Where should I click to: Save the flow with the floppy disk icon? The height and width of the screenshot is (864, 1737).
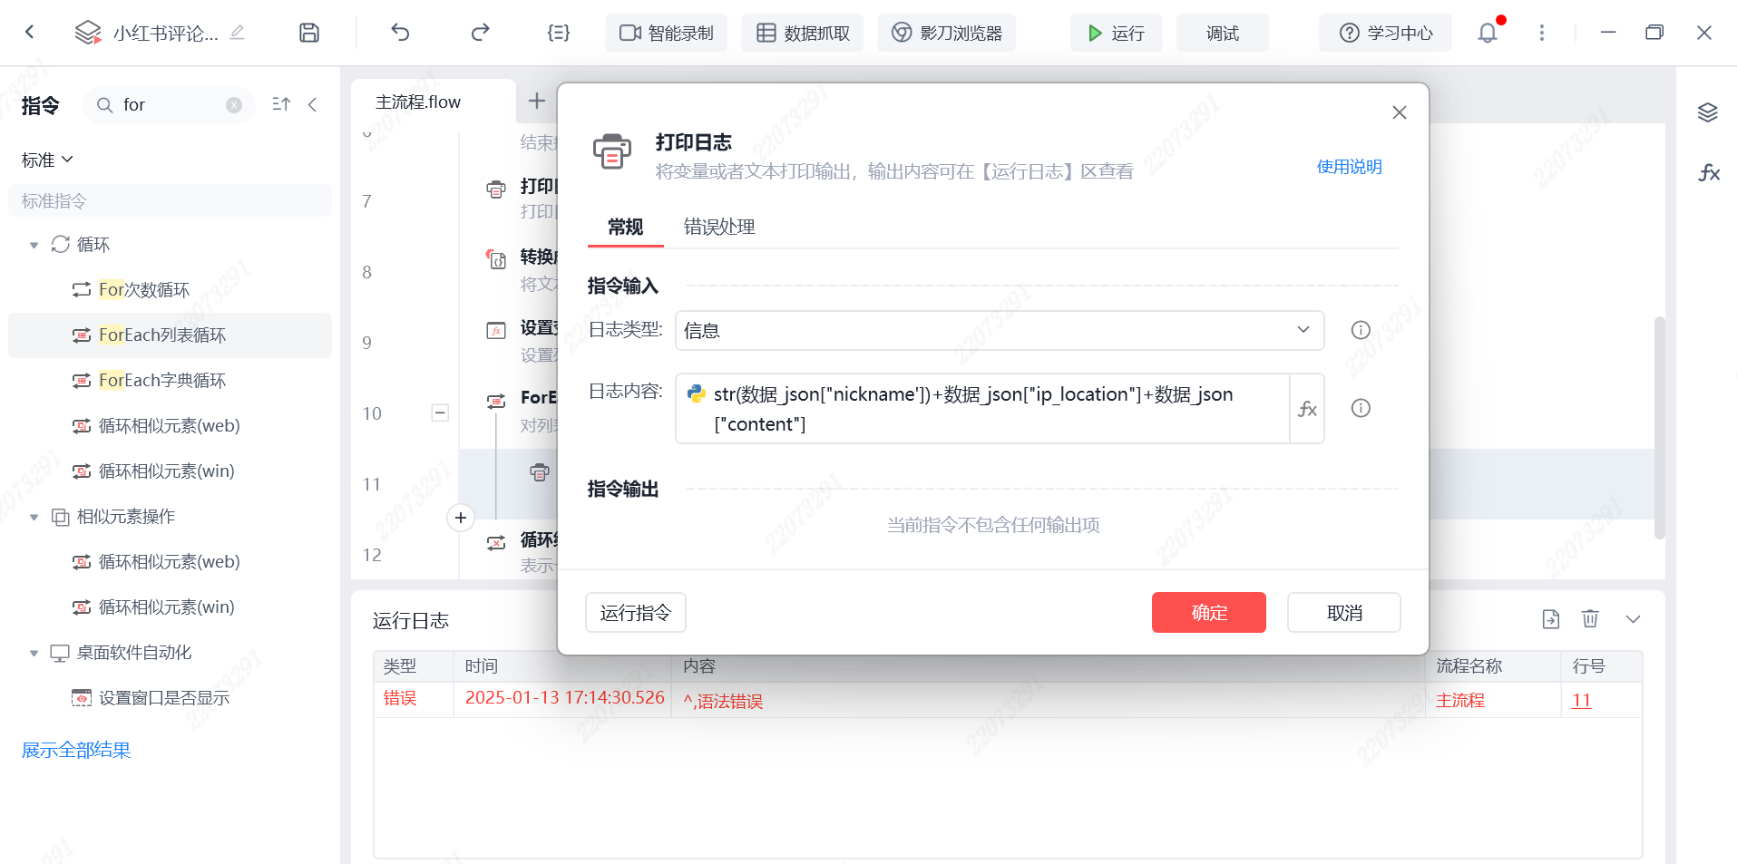point(309,33)
